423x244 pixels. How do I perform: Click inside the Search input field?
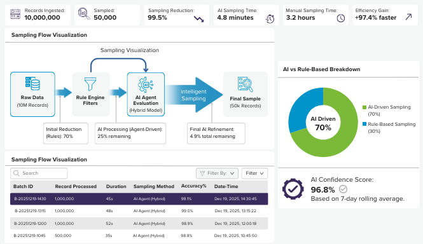pos(39,173)
